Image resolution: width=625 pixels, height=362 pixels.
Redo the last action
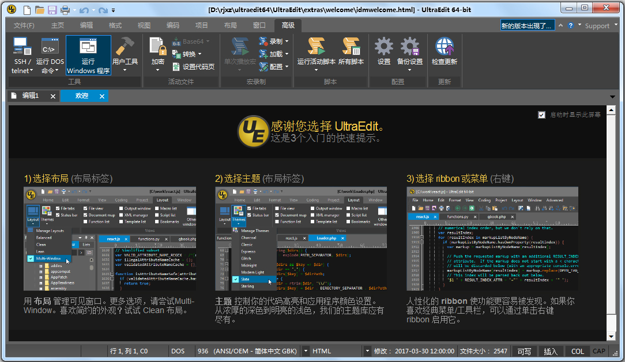103,10
